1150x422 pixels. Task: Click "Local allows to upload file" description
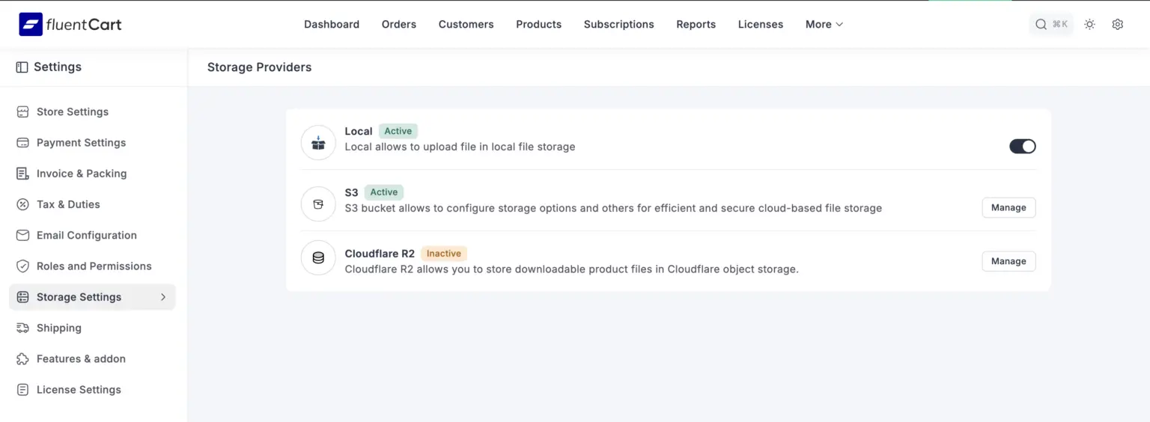tap(460, 147)
